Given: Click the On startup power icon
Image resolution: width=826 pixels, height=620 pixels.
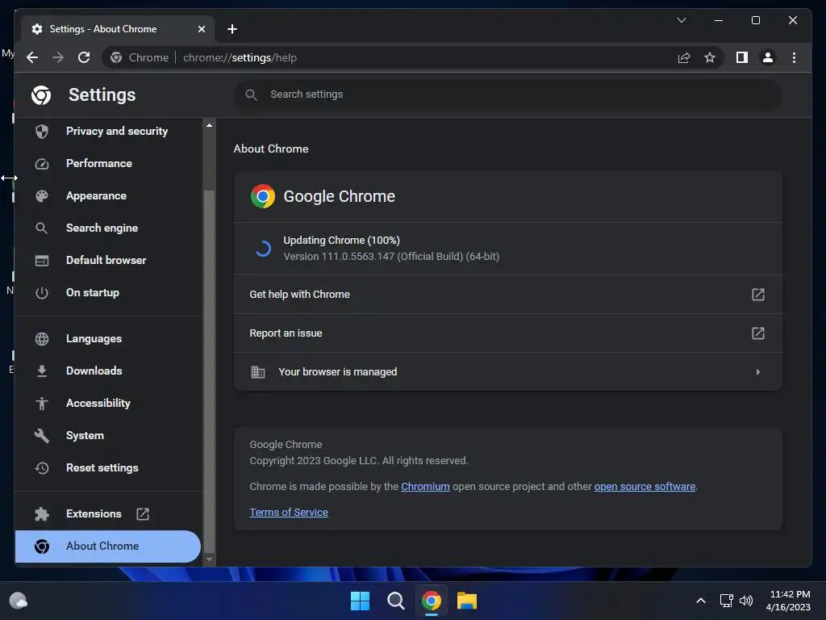Looking at the screenshot, I should pyautogui.click(x=42, y=293).
